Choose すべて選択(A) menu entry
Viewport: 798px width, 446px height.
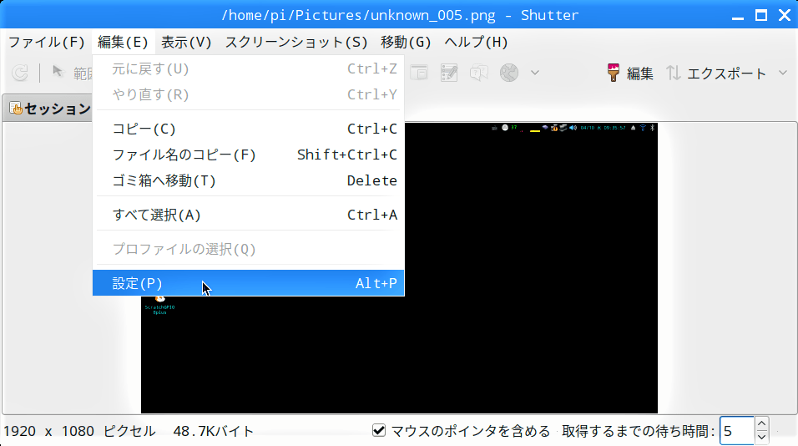(x=249, y=215)
